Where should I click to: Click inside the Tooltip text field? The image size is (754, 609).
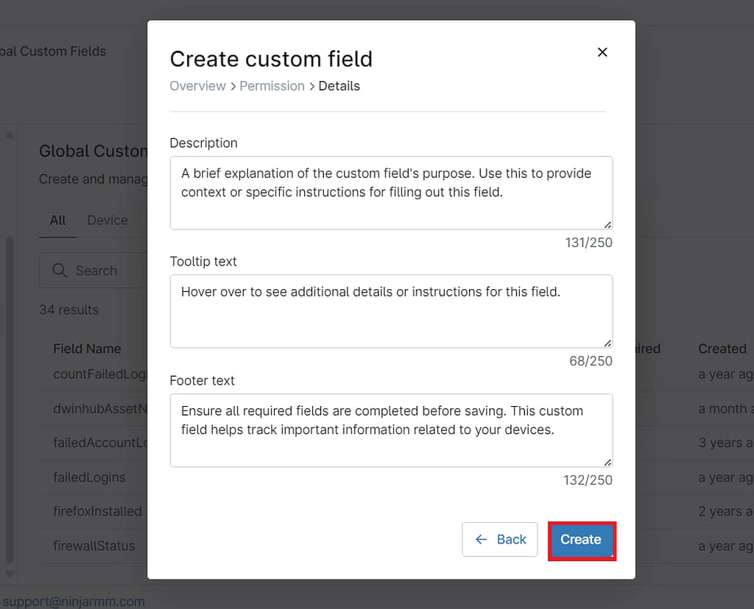pyautogui.click(x=391, y=309)
